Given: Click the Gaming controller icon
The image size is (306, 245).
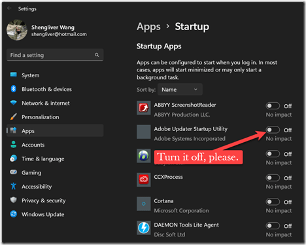Looking at the screenshot, I should point(14,172).
